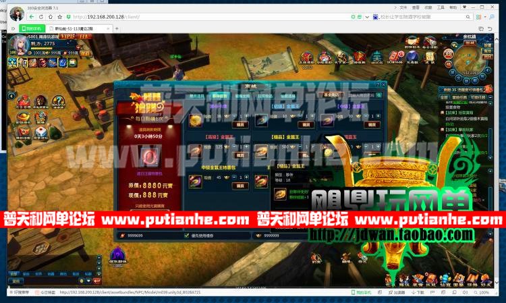
Task: Switch to 仙盟道具 shop tab
Action: click(x=288, y=96)
